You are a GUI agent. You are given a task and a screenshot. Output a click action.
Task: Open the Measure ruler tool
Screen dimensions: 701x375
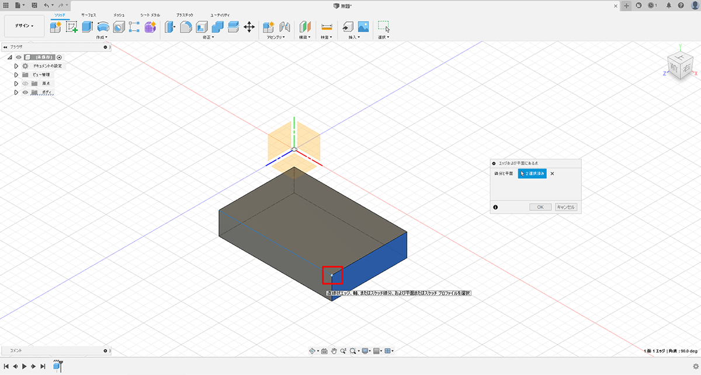click(x=327, y=27)
